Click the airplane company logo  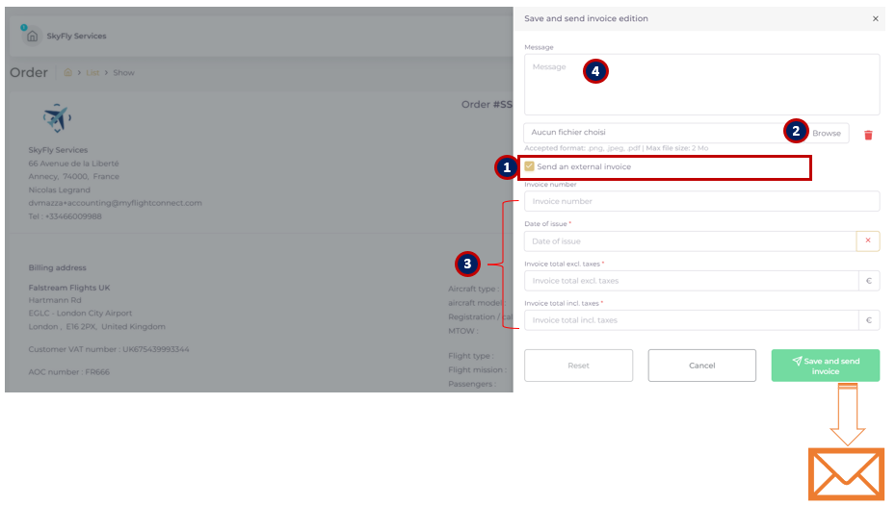pos(58,118)
